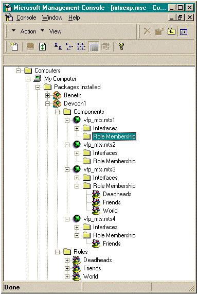
Task: Click the Up One Level icon
Action: point(171,31)
